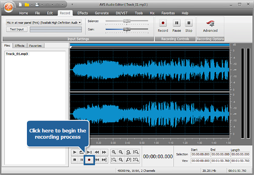
Task: Click the yellow open folder icon
Action: (x=27, y=5)
